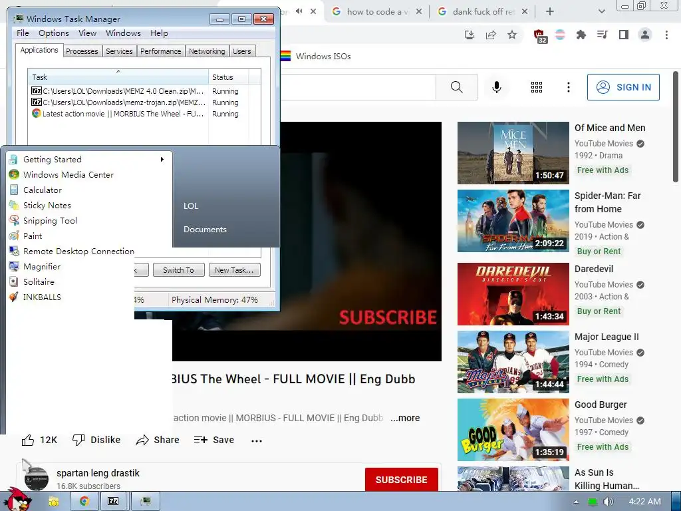Open Chrome three-dot menu
Image resolution: width=681 pixels, height=511 pixels.
[666, 35]
